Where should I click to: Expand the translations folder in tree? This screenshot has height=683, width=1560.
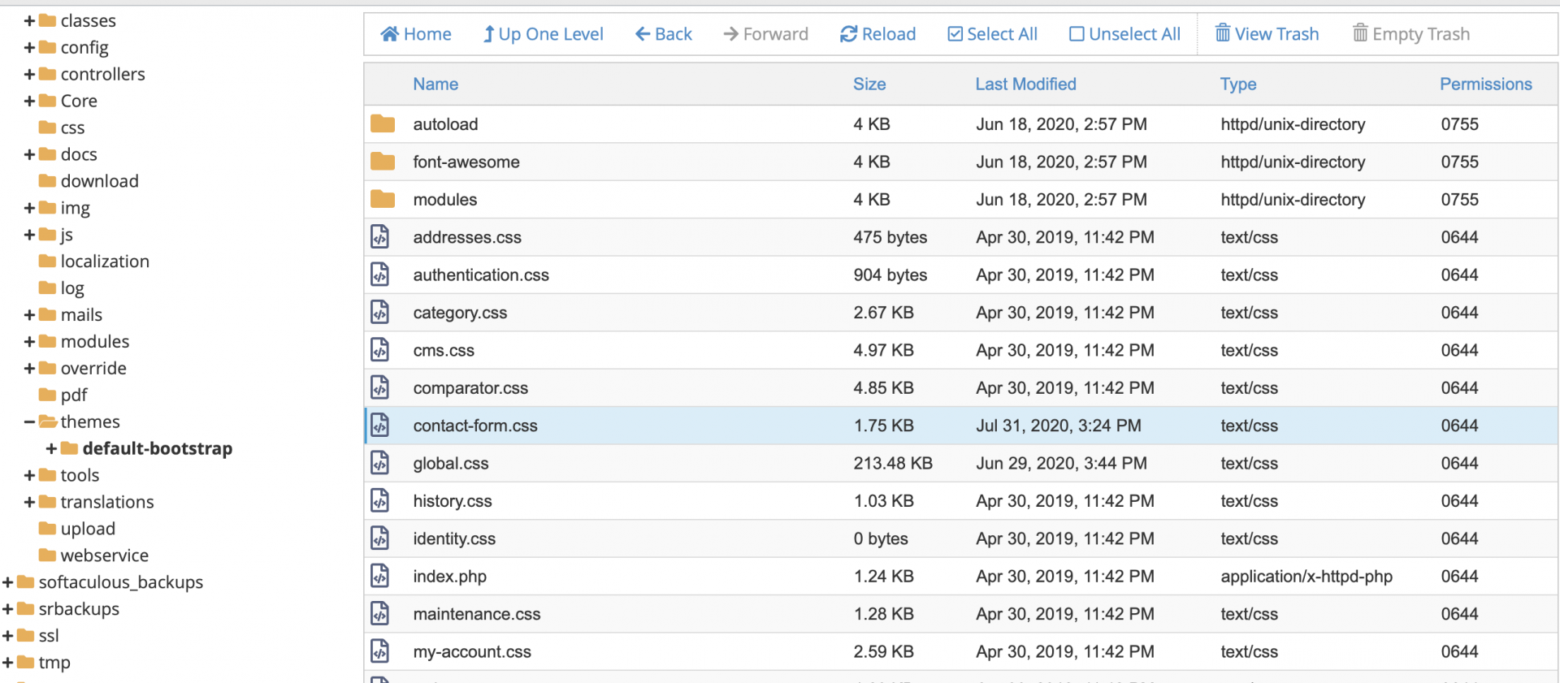point(29,502)
